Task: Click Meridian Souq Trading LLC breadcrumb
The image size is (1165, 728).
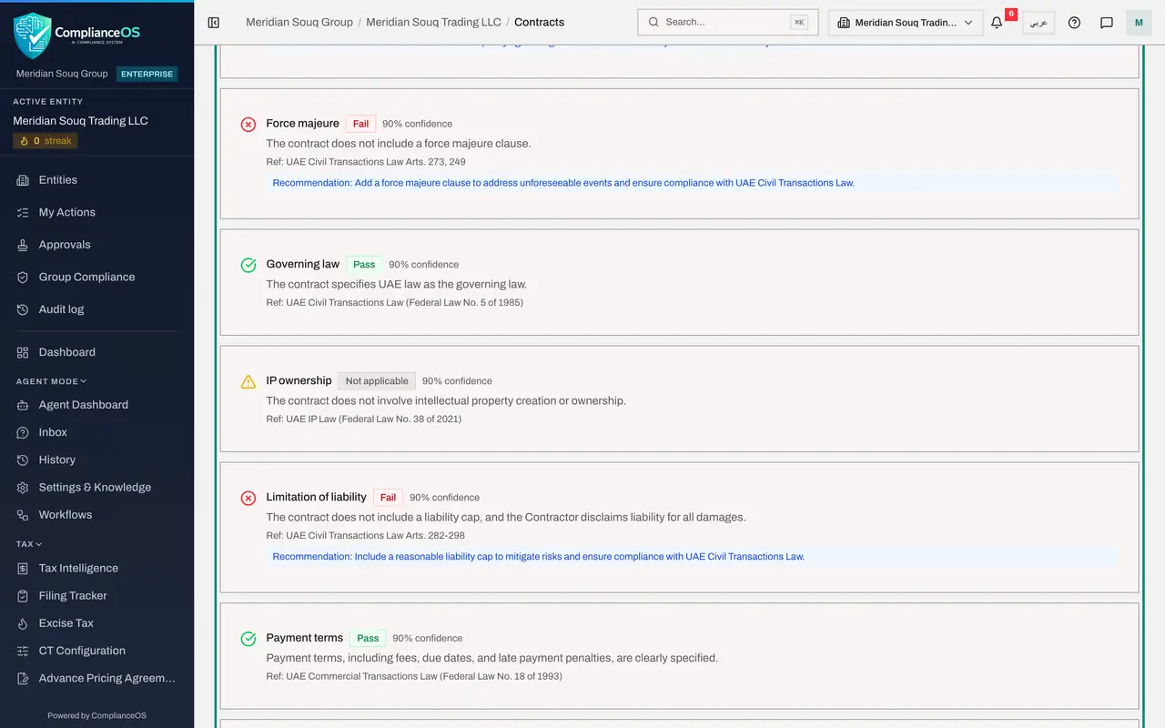Action: click(x=433, y=22)
